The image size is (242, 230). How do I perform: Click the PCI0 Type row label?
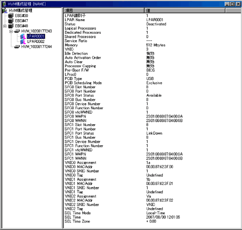[x=73, y=79]
